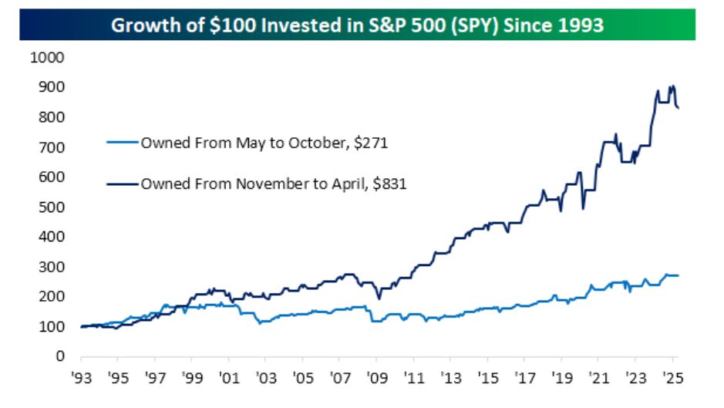Click the '09 x-axis label
This screenshot has width=724, height=408.
tap(377, 377)
